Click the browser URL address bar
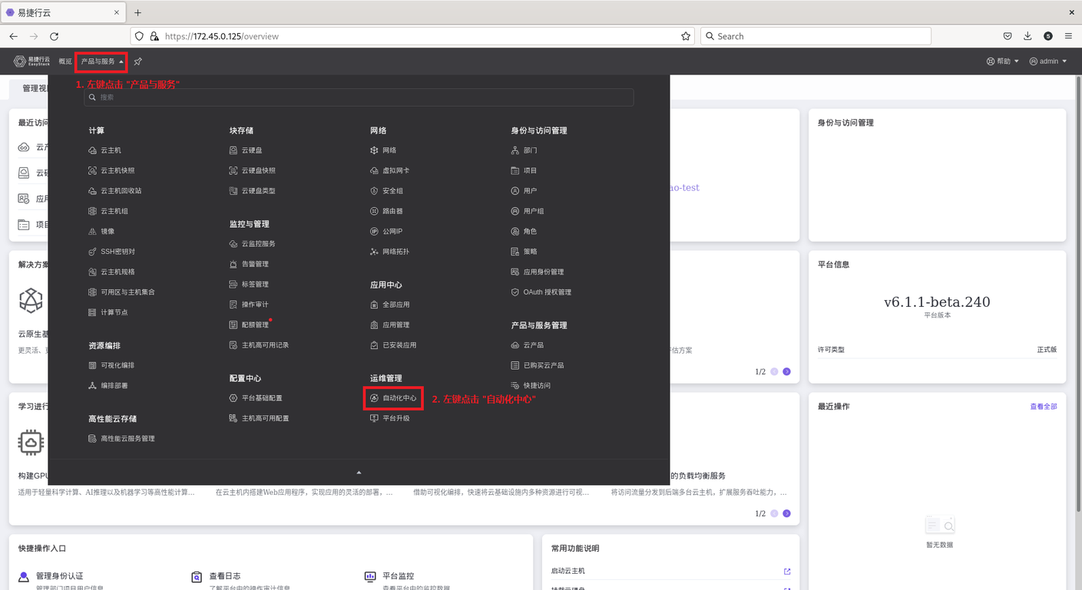 pos(412,36)
